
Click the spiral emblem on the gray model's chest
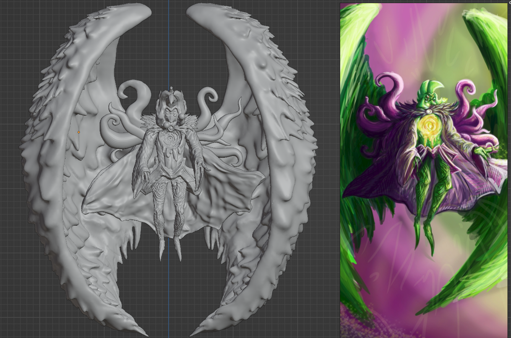click(167, 137)
